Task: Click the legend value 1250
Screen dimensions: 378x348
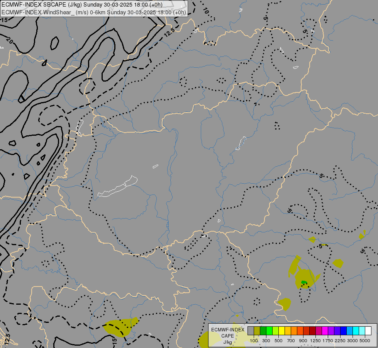Action: (x=315, y=341)
